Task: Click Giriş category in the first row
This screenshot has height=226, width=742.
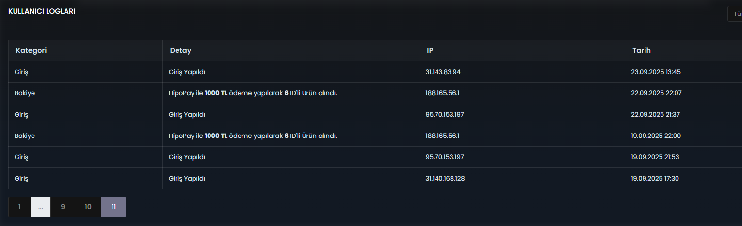Action: coord(21,72)
